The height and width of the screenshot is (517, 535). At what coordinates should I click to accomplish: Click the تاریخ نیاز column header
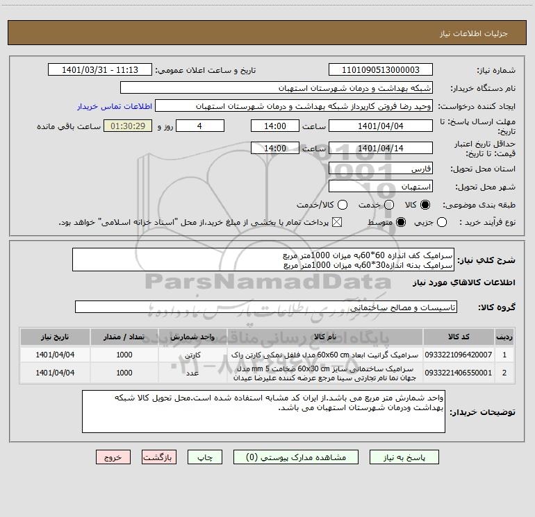pyautogui.click(x=55, y=337)
